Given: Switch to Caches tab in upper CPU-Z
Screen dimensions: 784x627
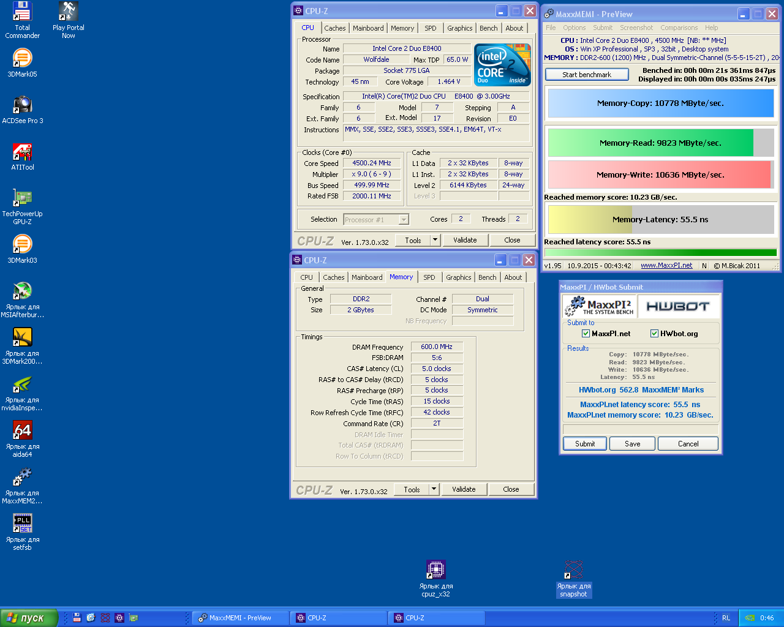Looking at the screenshot, I should click(335, 28).
